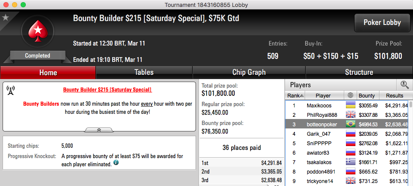Open Bounty Builder $215 Saturday Special link
The image size is (413, 186).
pos(107,90)
